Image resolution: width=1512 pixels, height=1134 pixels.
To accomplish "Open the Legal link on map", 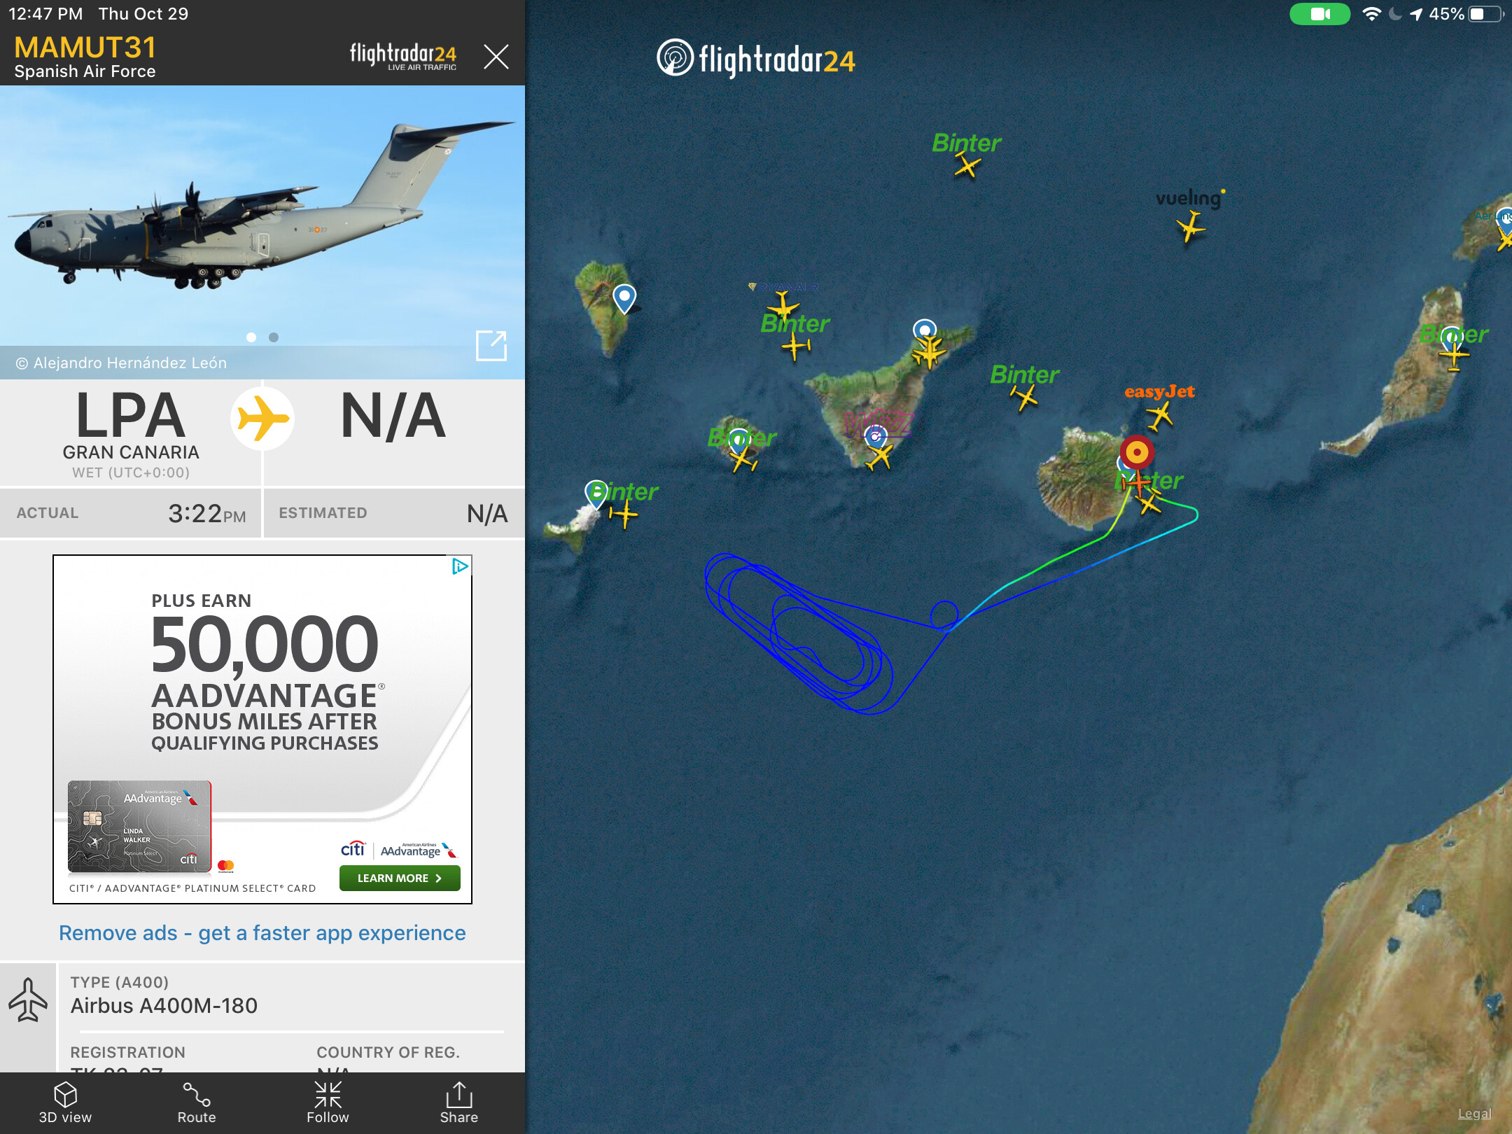I will (x=1474, y=1114).
